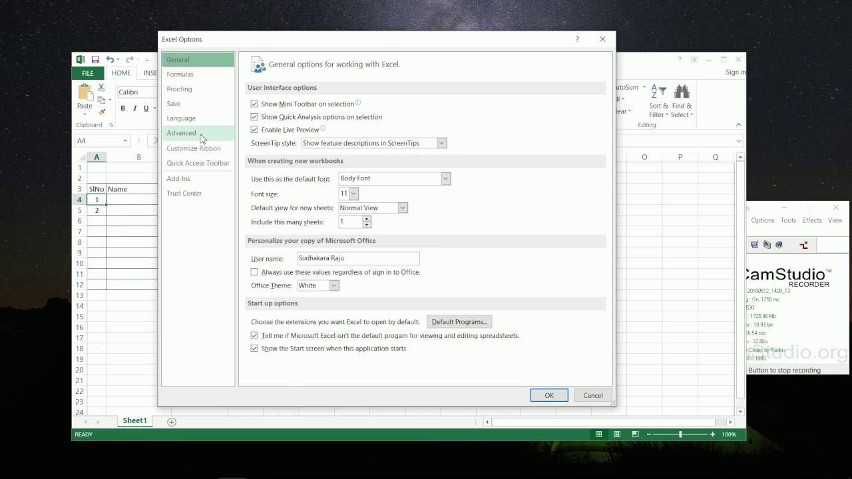852x479 pixels.
Task: Uncheck Show Quick Analysis options on selection
Action: point(254,117)
